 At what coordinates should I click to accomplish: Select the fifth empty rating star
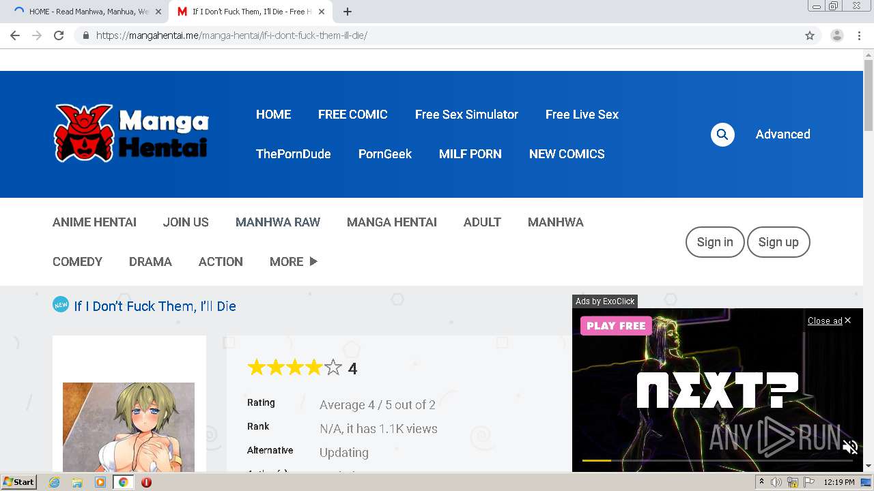(333, 368)
